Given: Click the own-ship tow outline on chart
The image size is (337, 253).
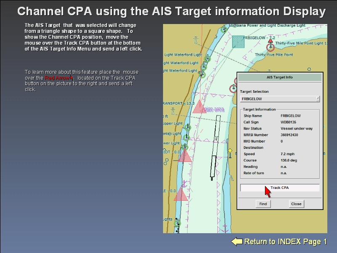Looking at the screenshot, I should pyautogui.click(x=215, y=148).
